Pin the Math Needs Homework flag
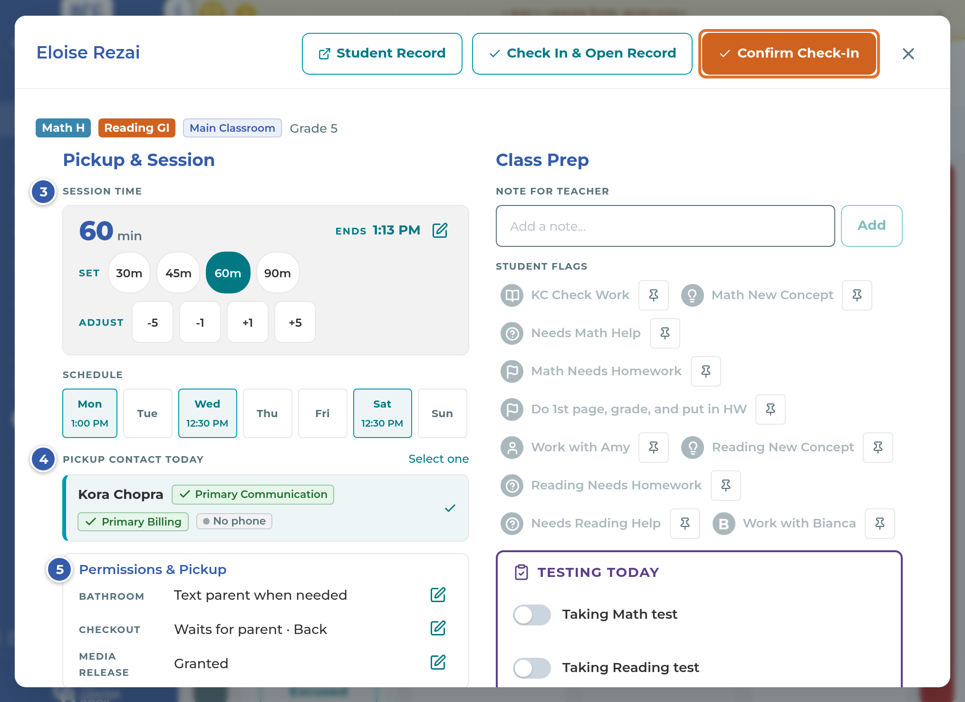The width and height of the screenshot is (965, 702). 706,371
